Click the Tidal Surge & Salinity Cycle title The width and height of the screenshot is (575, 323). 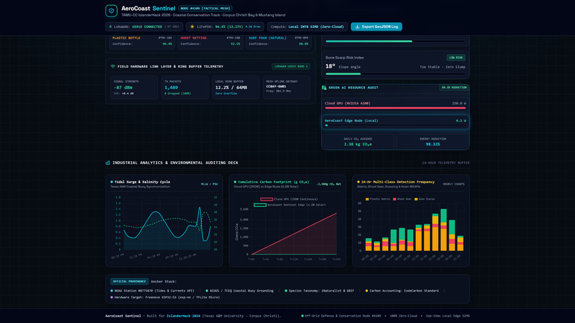(x=142, y=182)
